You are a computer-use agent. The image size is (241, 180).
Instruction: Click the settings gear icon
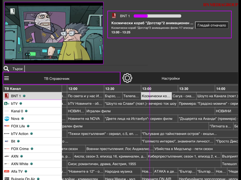click(127, 78)
